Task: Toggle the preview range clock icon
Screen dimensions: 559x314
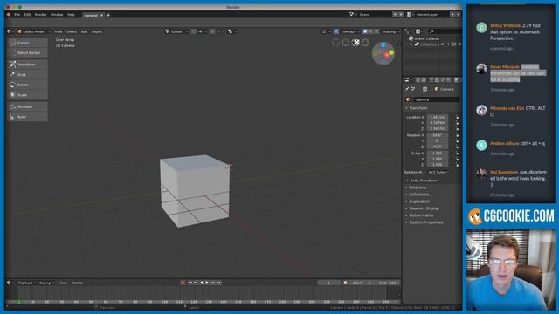Action: click(345, 283)
